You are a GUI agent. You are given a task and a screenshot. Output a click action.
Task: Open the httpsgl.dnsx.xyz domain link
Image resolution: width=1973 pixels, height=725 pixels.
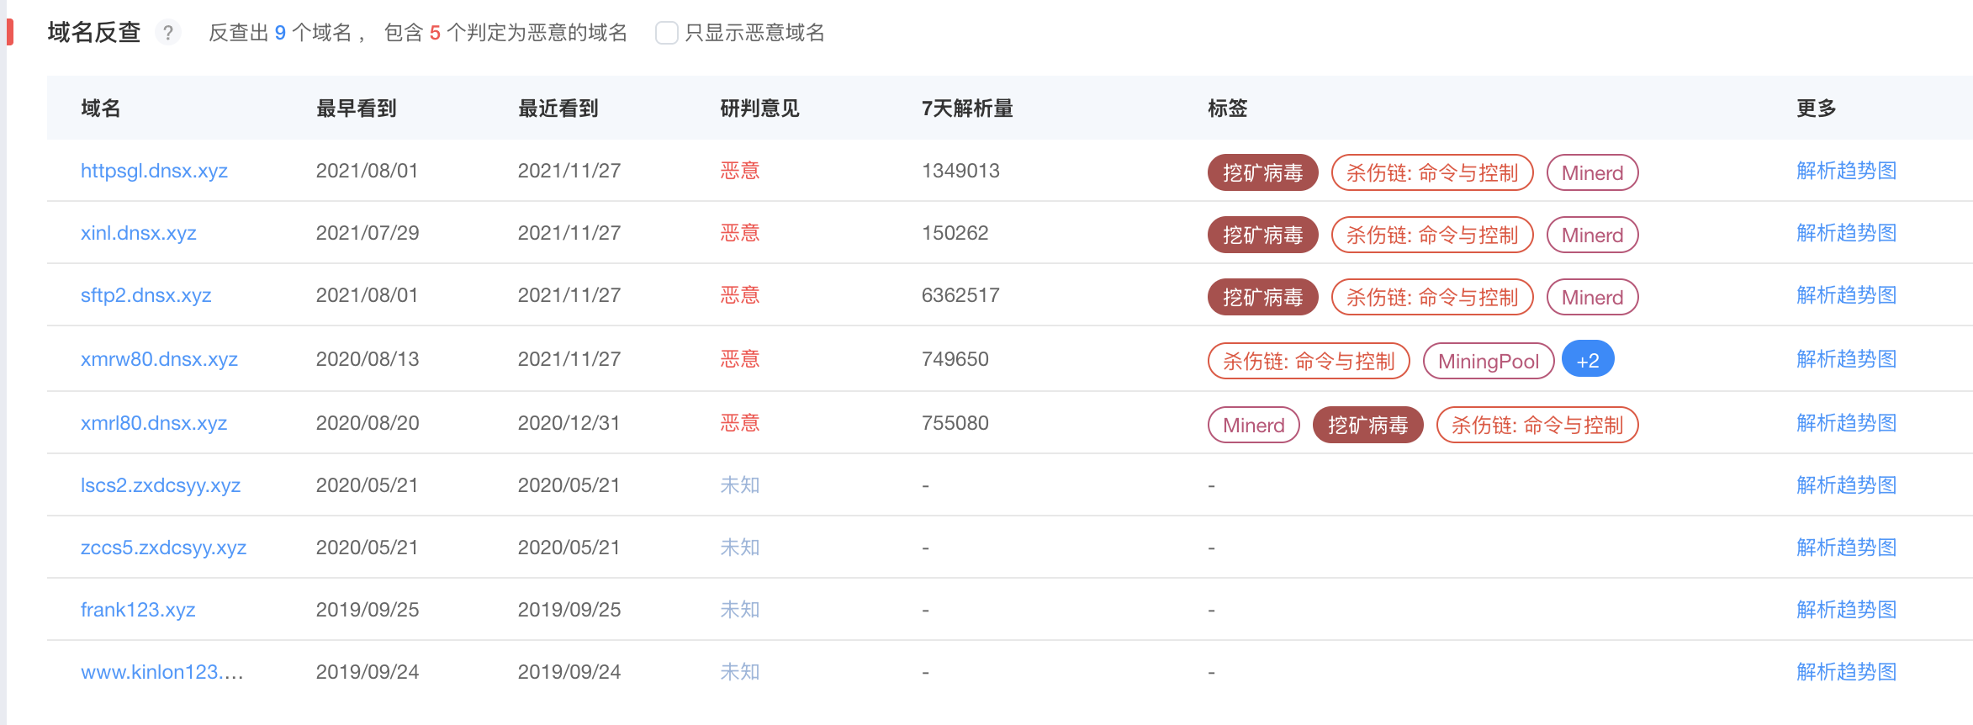pos(154,171)
